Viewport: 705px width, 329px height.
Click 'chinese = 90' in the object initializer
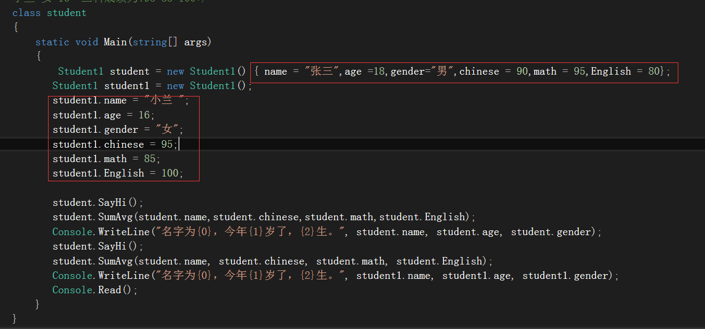[x=494, y=71]
